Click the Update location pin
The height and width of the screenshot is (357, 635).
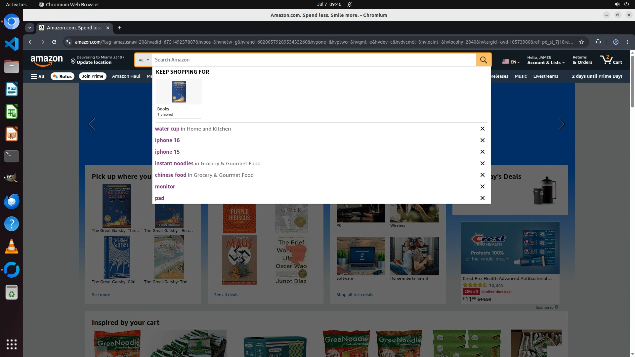(73, 61)
